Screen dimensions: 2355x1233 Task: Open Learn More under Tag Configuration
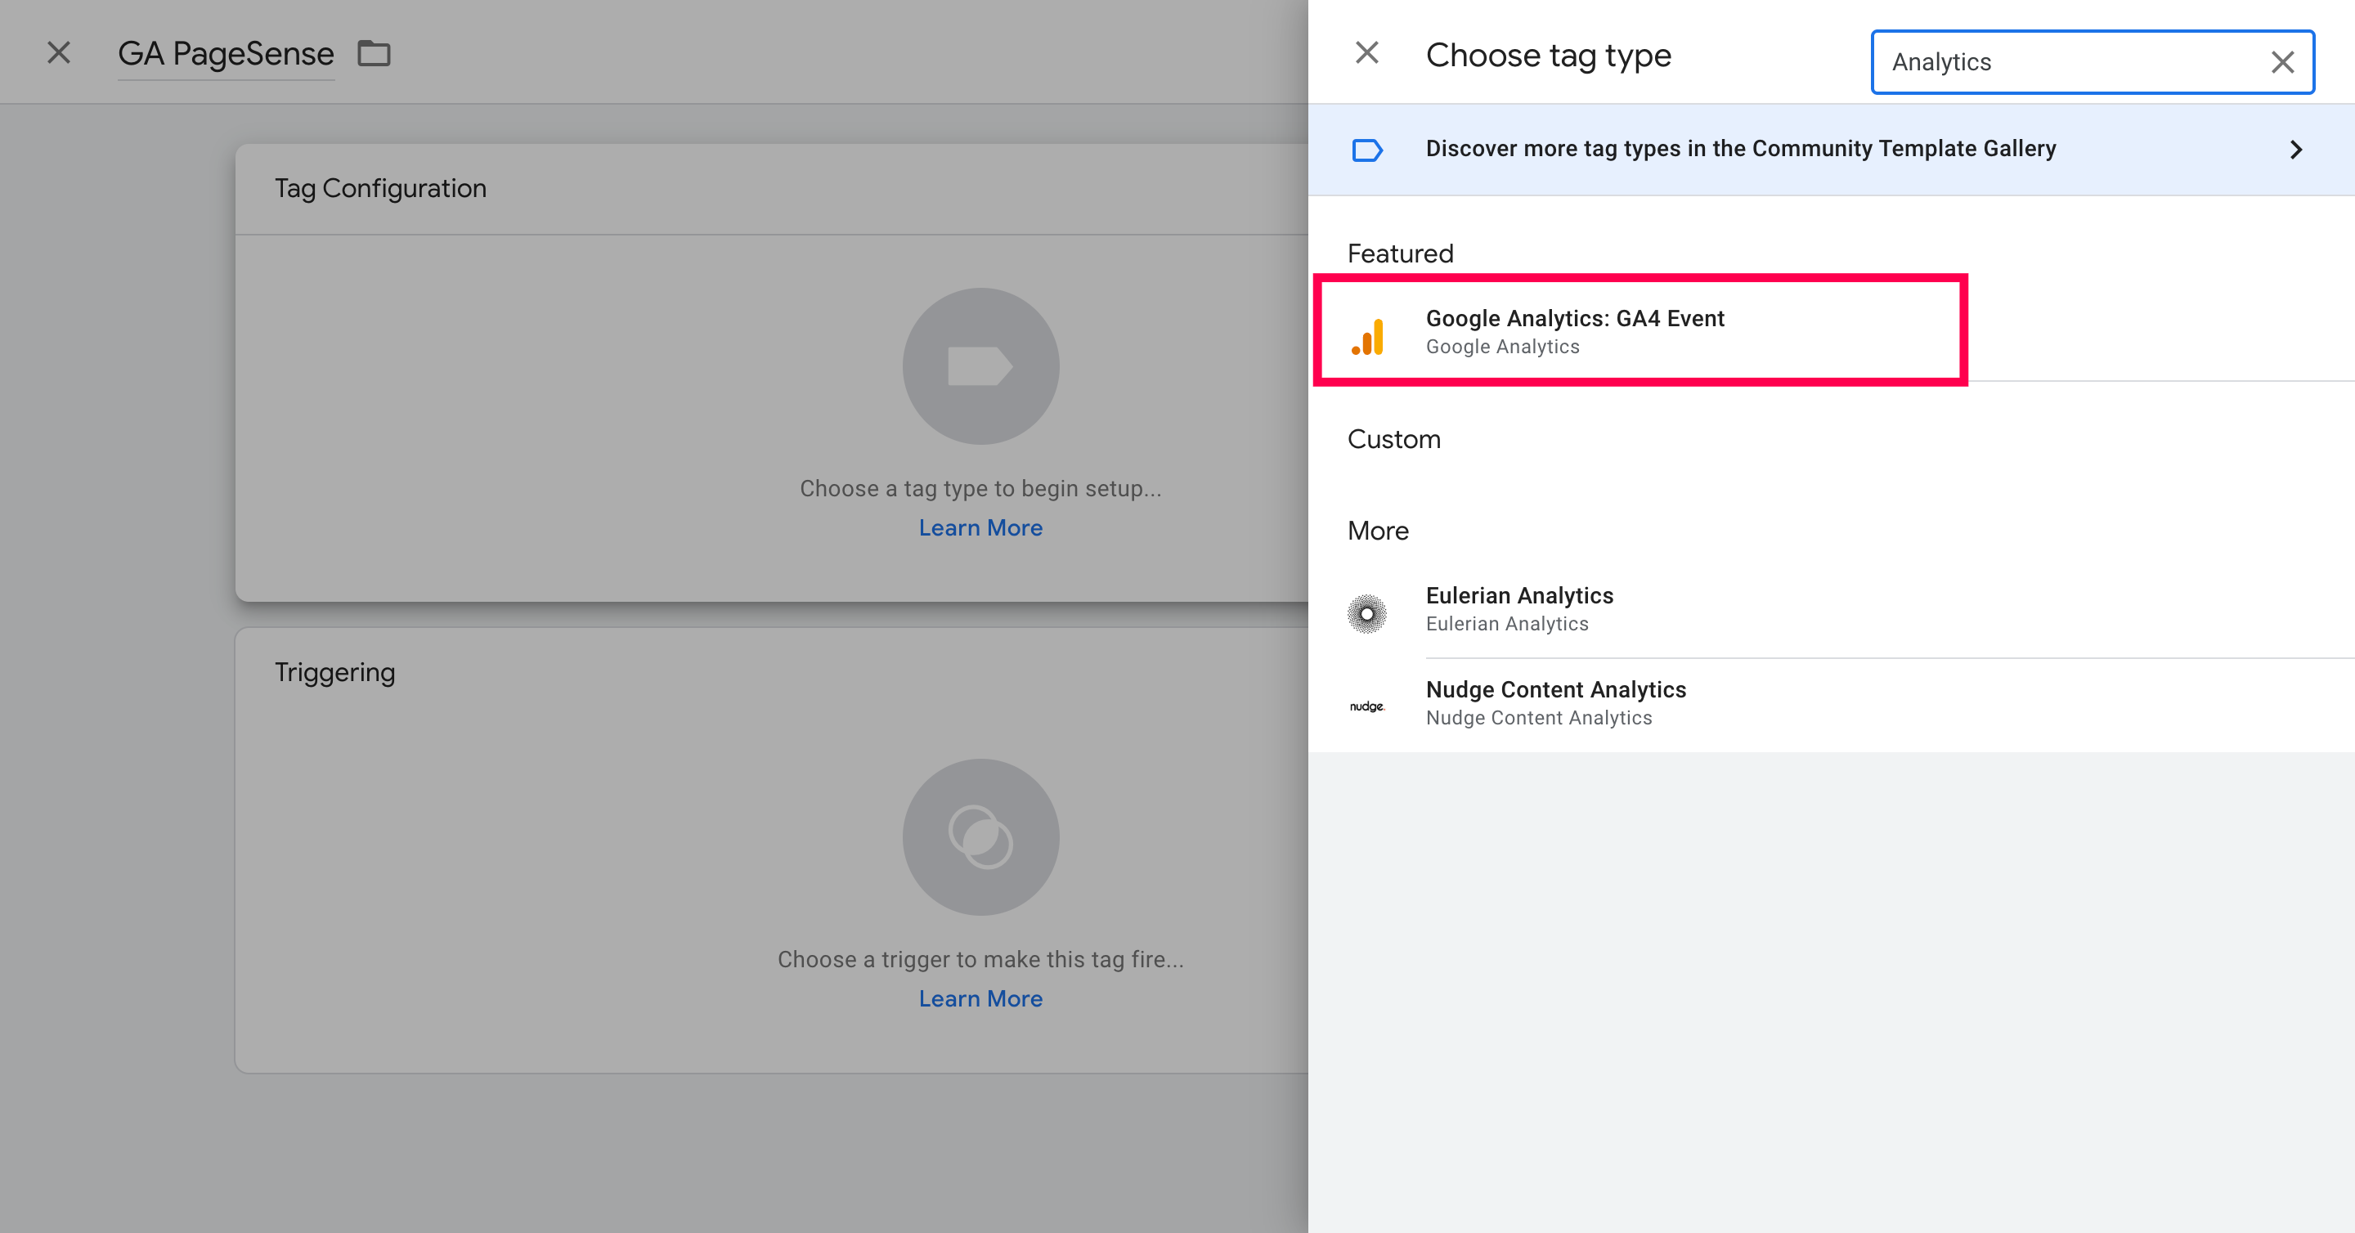click(x=980, y=528)
